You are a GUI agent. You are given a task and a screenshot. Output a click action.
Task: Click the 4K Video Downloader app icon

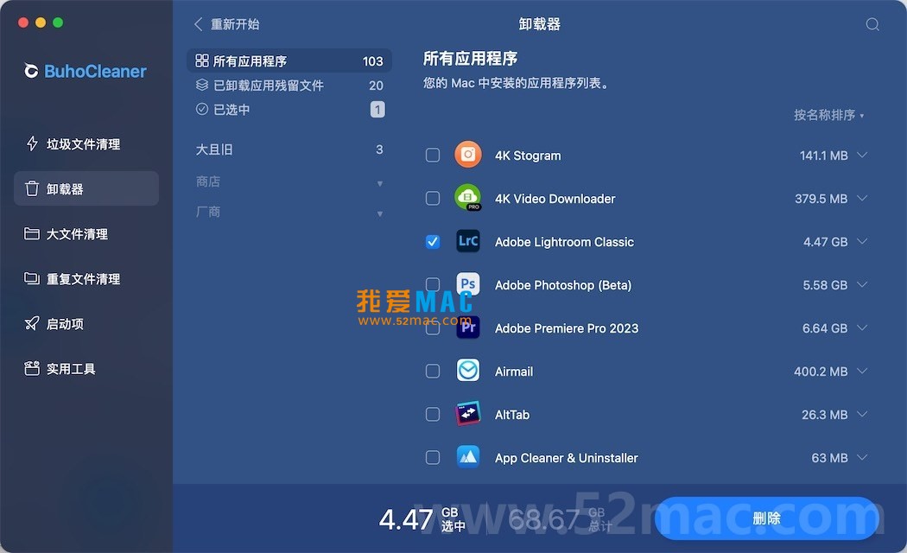(468, 198)
